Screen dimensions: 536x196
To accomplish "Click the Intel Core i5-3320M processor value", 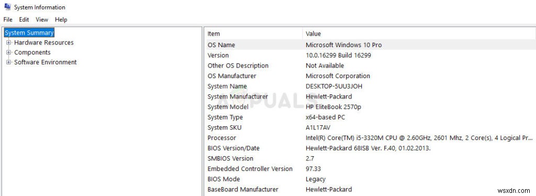I will tap(419, 138).
